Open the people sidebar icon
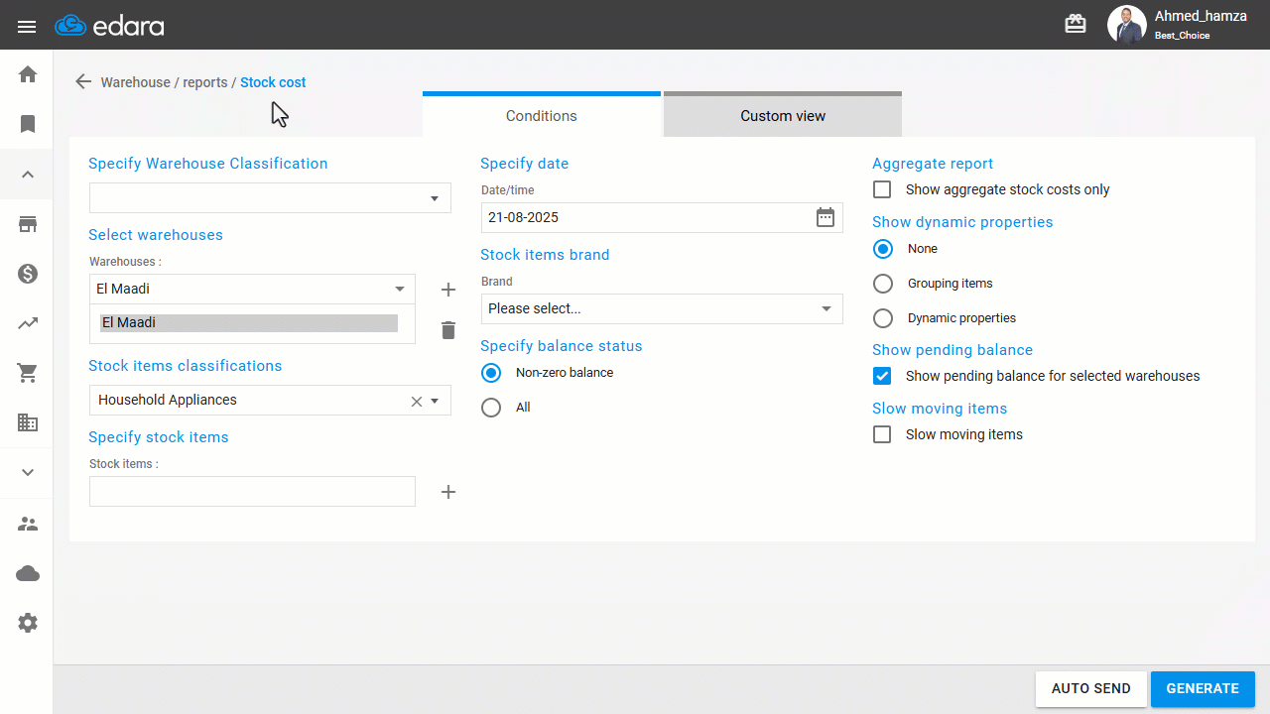Viewport: 1270px width, 714px height. [28, 524]
